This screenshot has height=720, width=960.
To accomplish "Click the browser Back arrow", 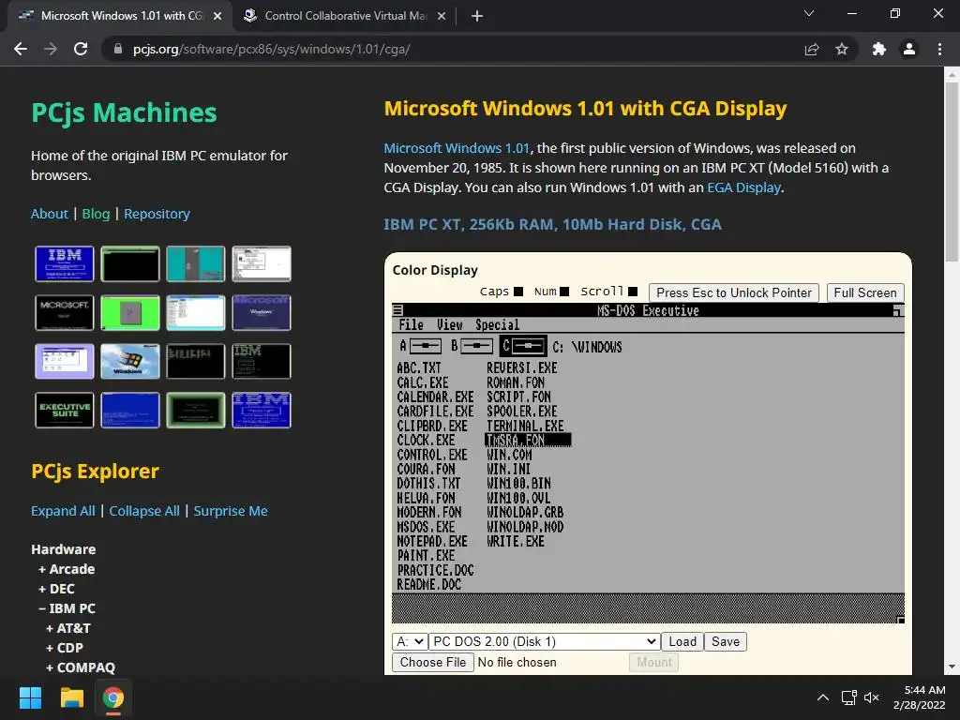I will point(21,49).
